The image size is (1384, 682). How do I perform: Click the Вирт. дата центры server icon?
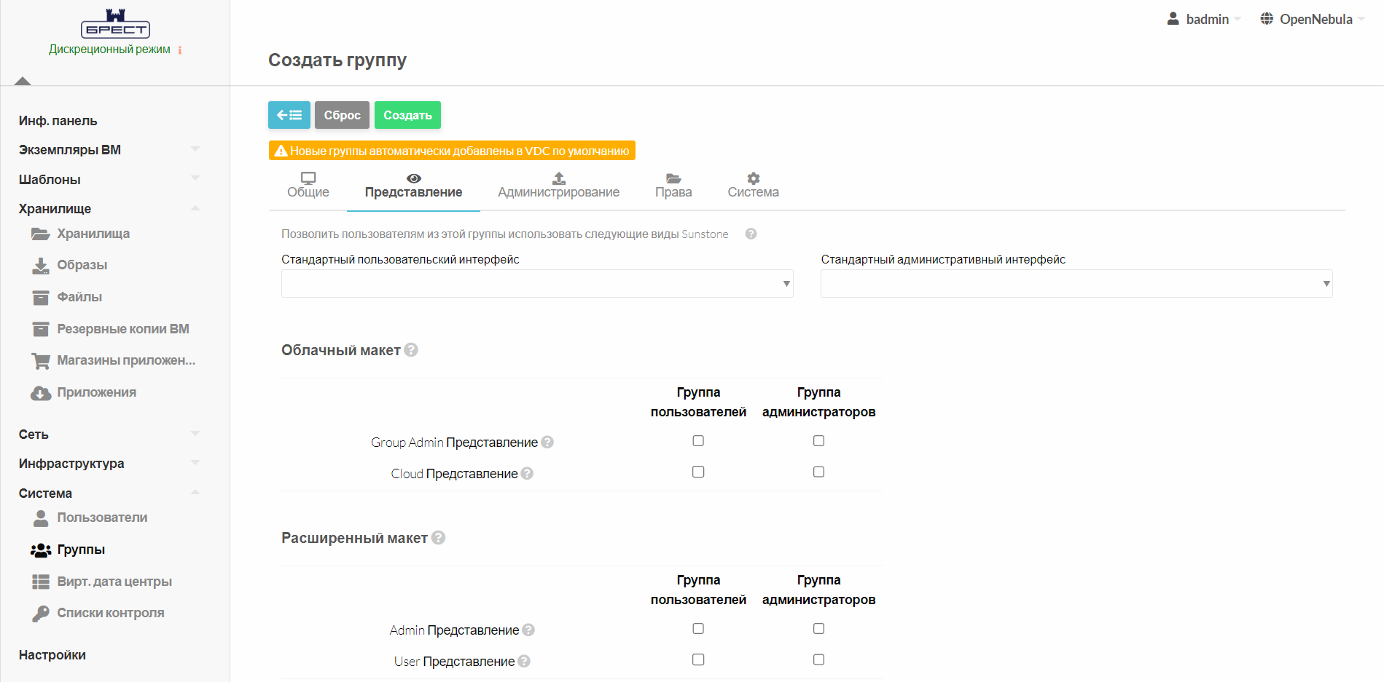pyautogui.click(x=40, y=582)
